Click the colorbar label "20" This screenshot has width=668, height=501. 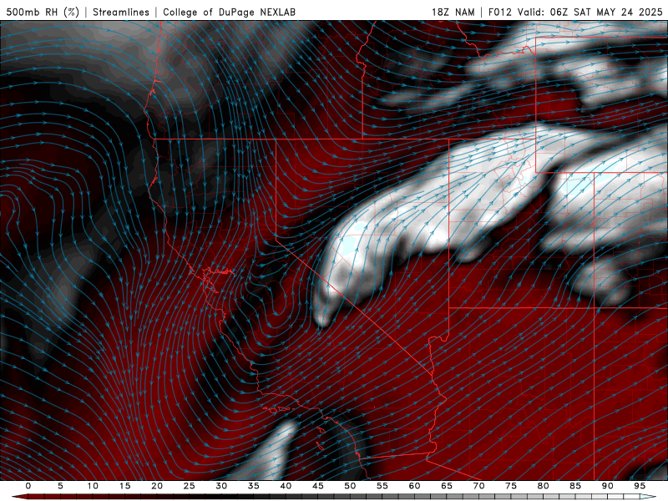click(x=157, y=486)
